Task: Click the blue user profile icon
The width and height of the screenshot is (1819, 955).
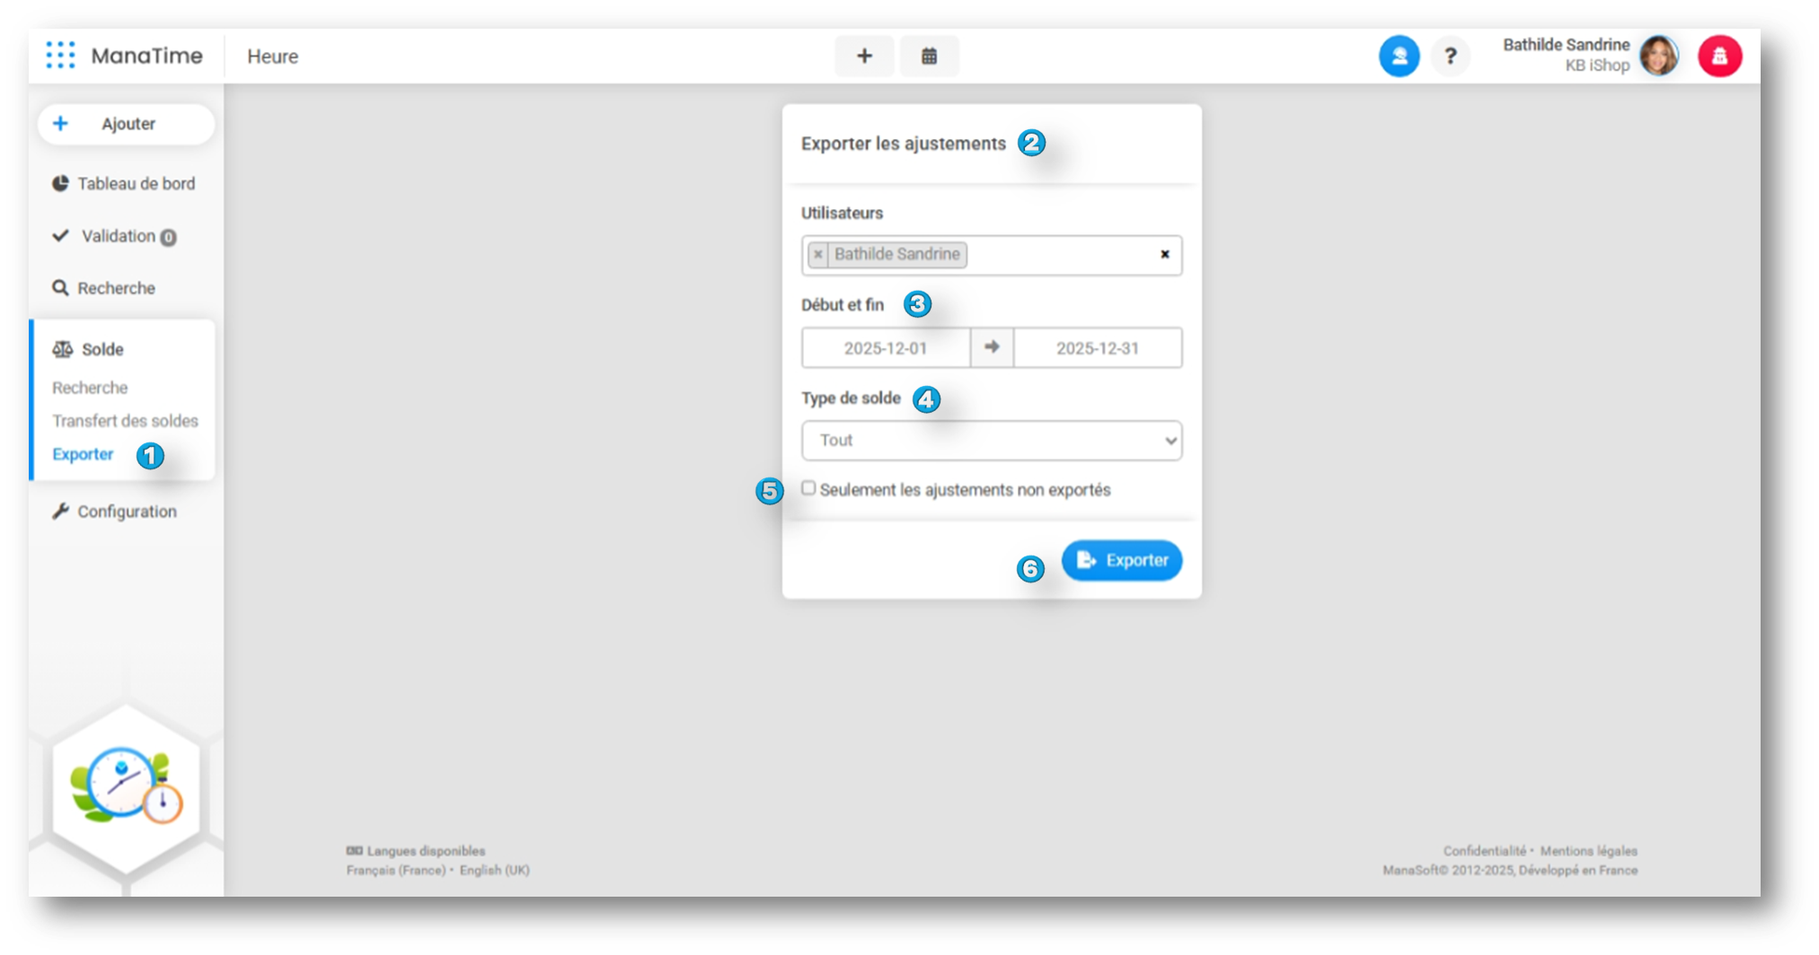Action: pos(1399,57)
